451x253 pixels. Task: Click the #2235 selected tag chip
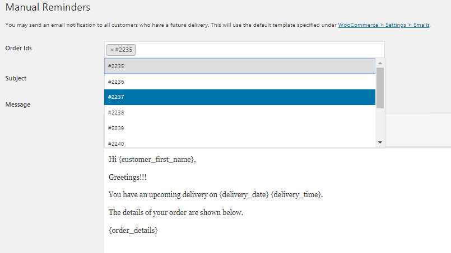pyautogui.click(x=121, y=50)
